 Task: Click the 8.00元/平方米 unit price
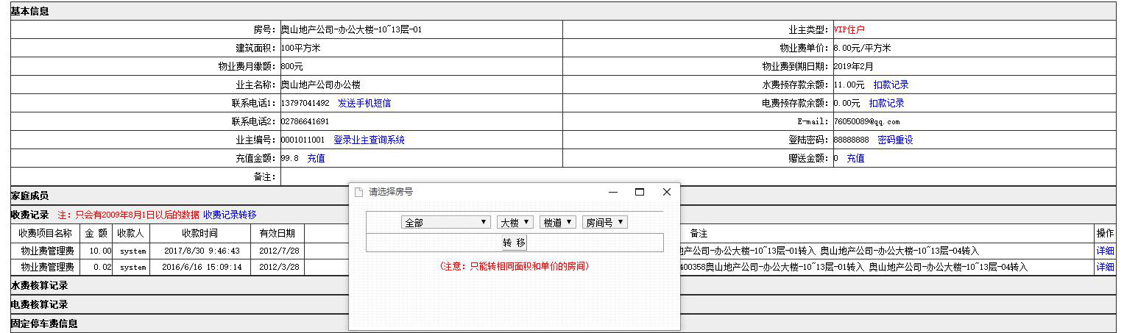point(862,48)
